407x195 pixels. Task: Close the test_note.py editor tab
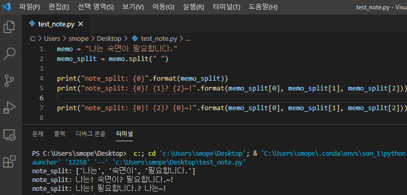click(x=80, y=24)
